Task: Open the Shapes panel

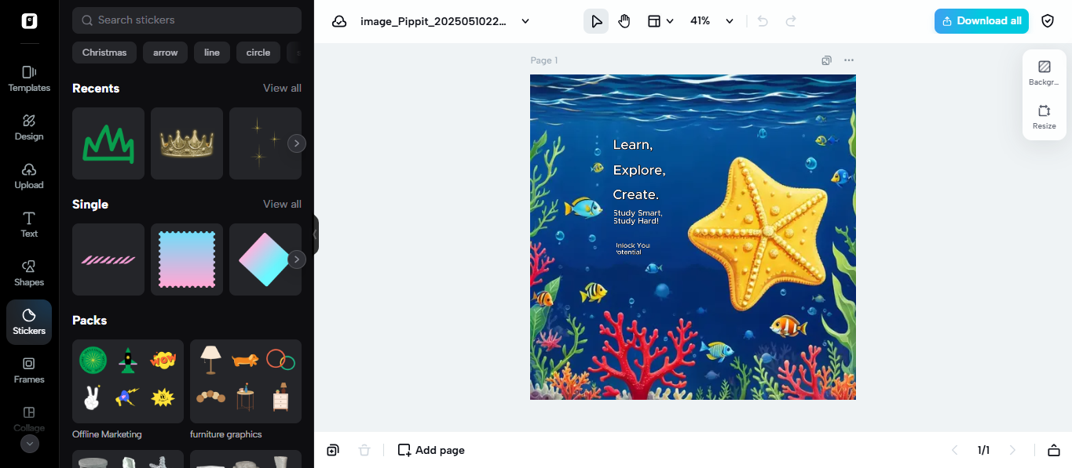Action: (28, 273)
